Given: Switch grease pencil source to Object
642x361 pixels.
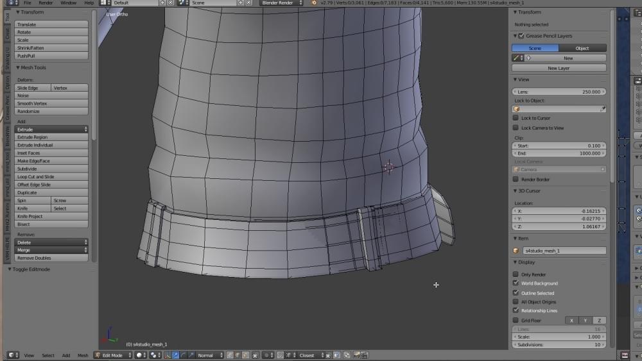Looking at the screenshot, I should [582, 48].
